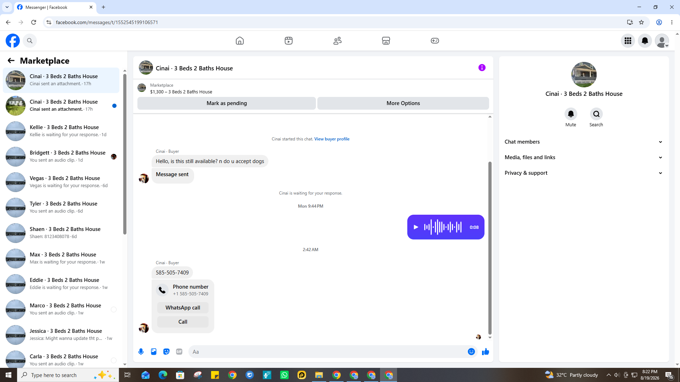The height and width of the screenshot is (382, 680).
Task: Open the Video (Reels) tab icon
Action: (289, 41)
